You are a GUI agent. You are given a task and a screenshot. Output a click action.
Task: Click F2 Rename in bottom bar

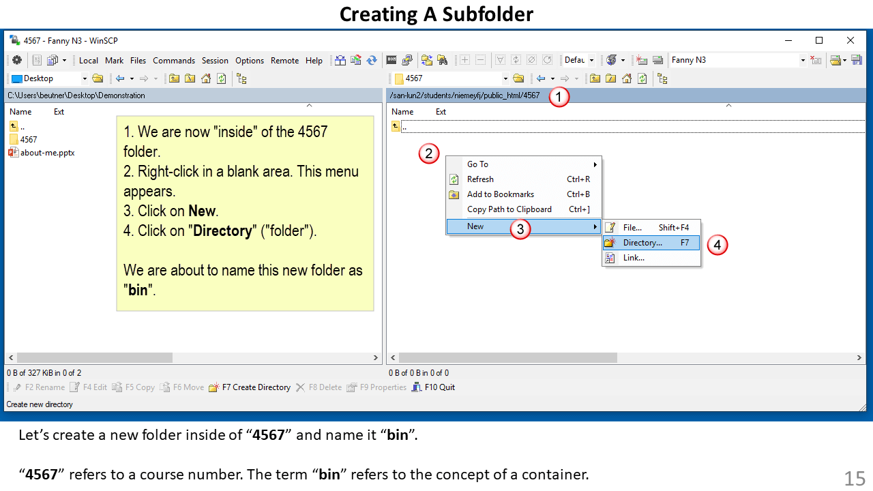pyautogui.click(x=38, y=387)
